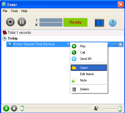Click the playback position slider thumb
Screen dimensions: 125x113
coord(22,108)
